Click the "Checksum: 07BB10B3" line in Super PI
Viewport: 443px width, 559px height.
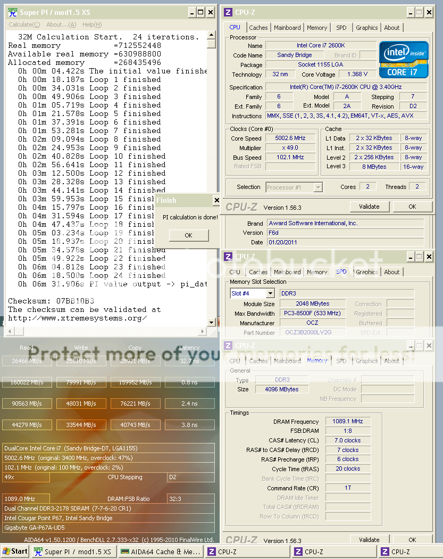(x=51, y=301)
